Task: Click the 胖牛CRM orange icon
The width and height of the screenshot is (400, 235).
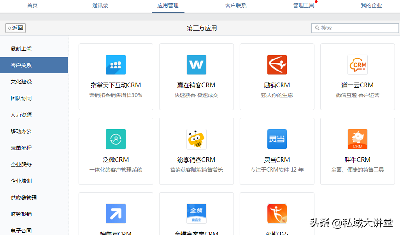Action: (357, 139)
